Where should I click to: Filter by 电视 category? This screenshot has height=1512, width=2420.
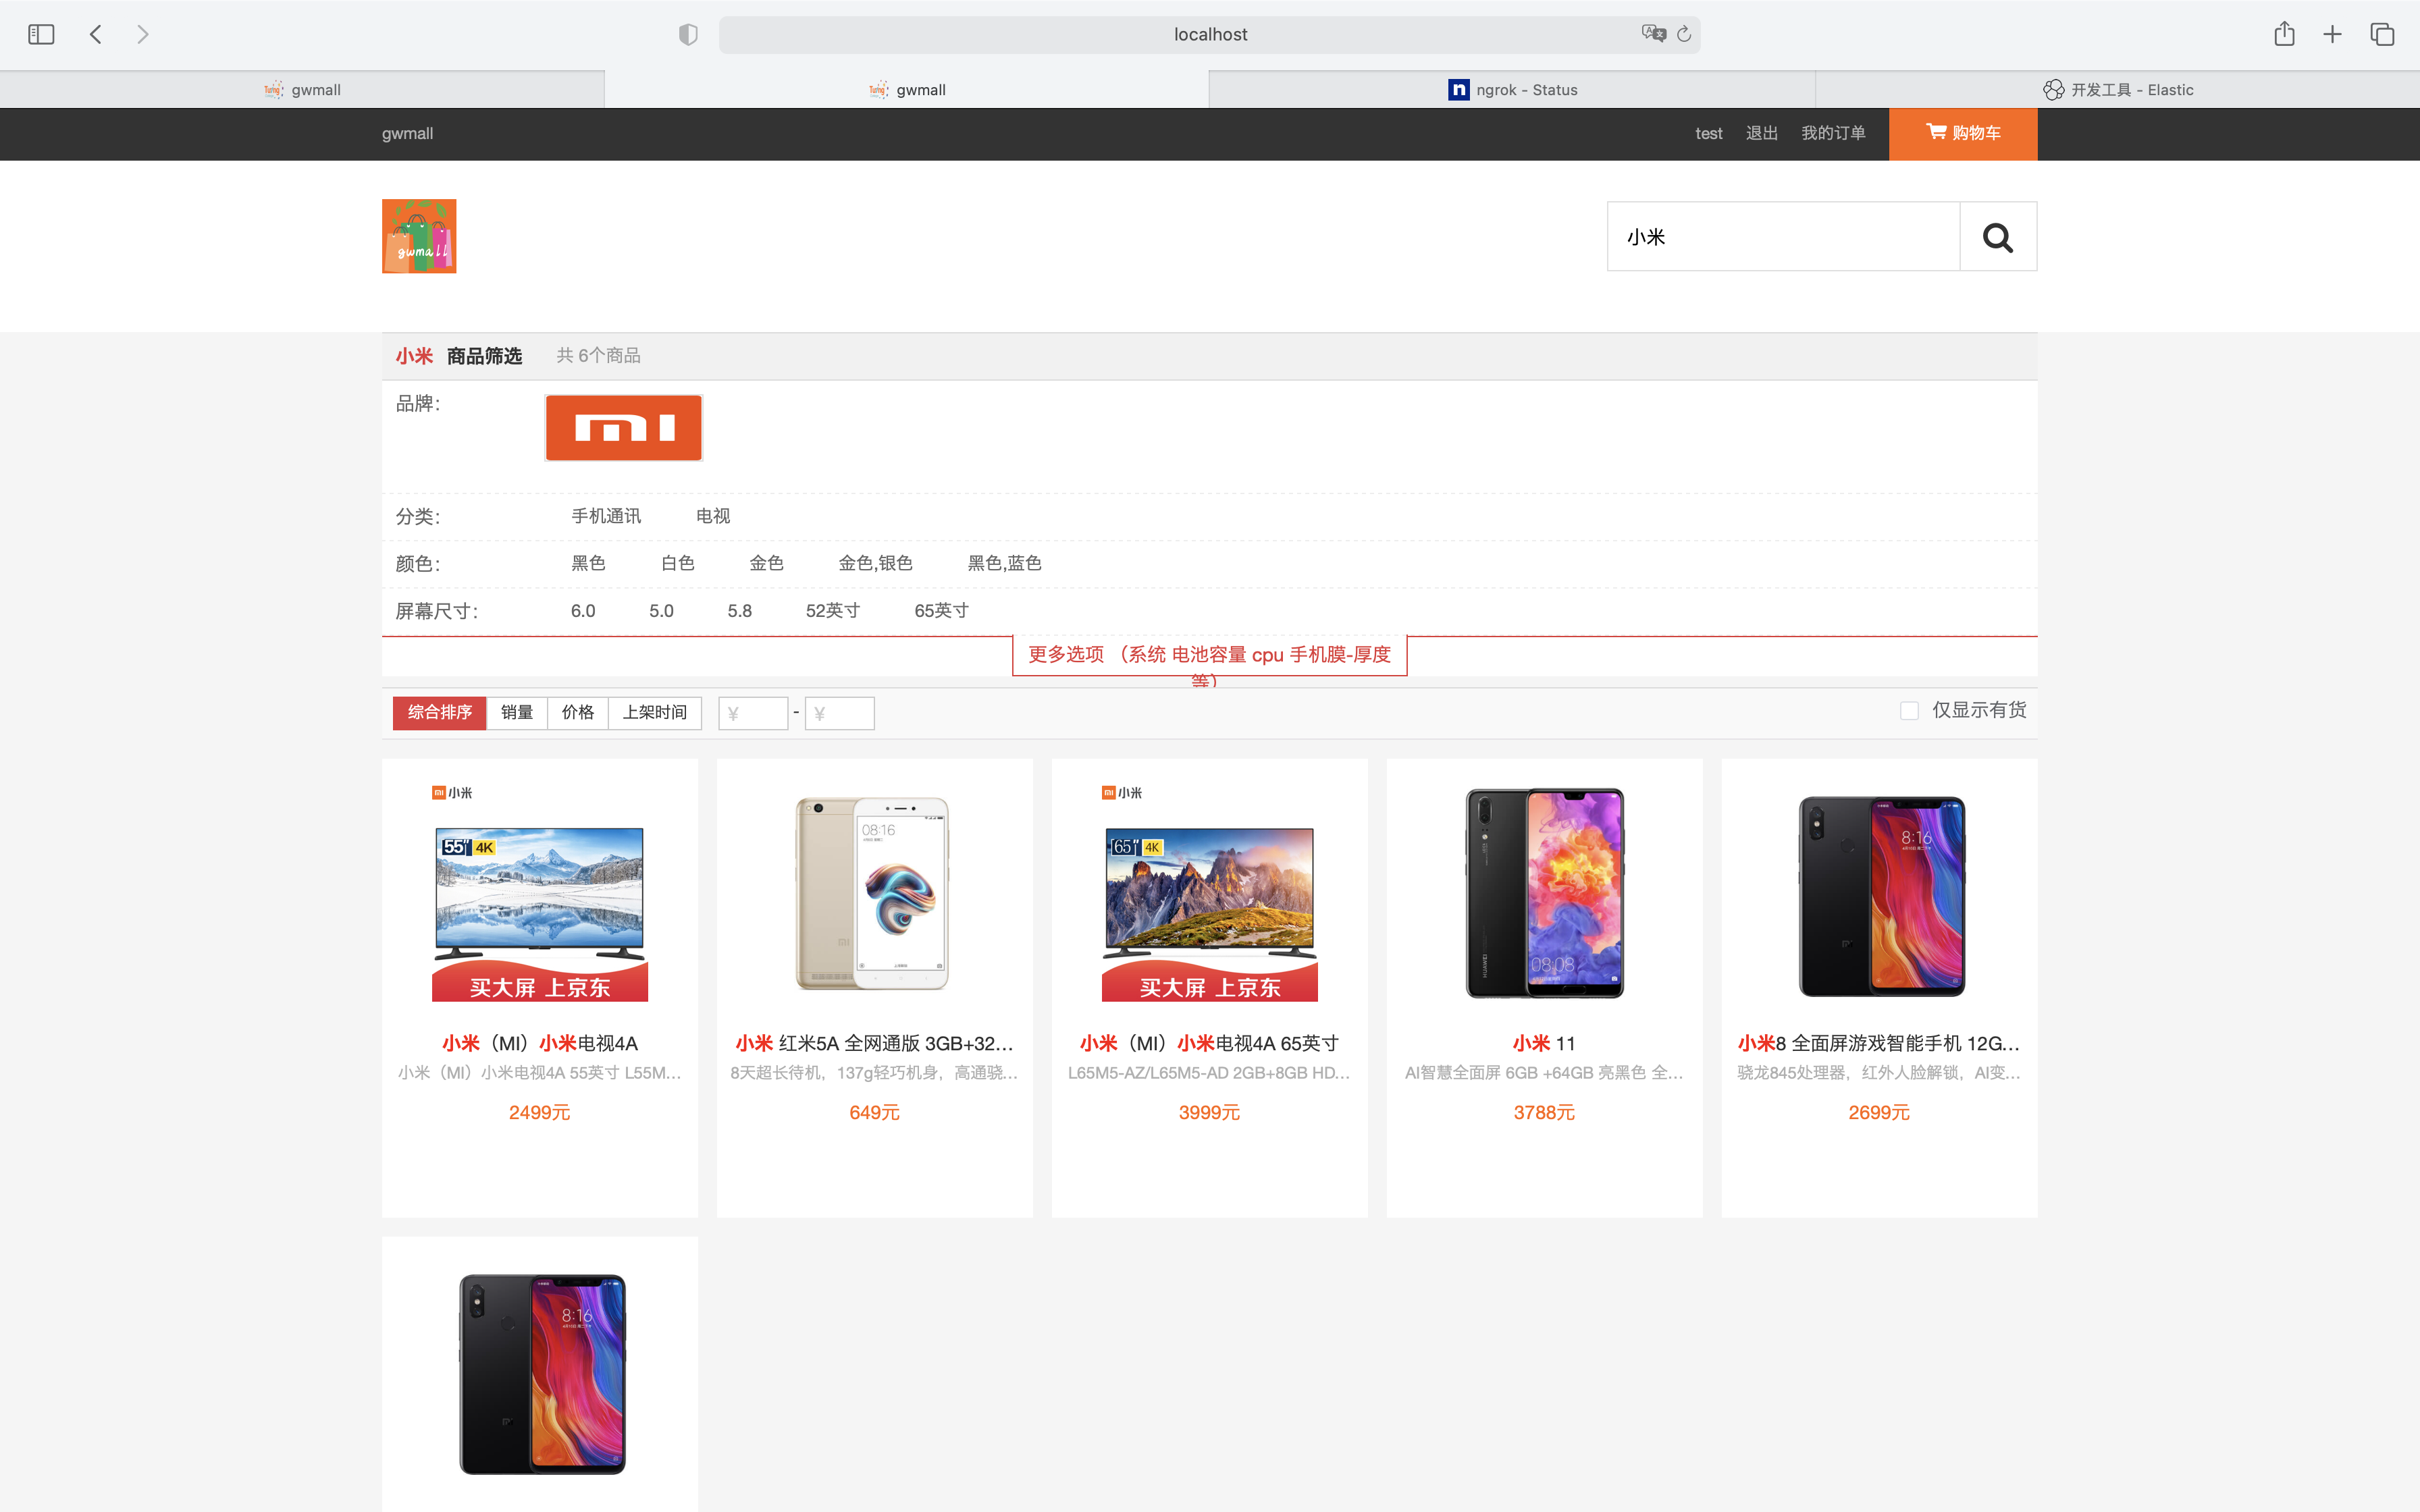click(x=713, y=516)
